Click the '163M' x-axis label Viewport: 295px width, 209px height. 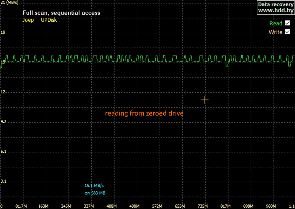[44, 206]
